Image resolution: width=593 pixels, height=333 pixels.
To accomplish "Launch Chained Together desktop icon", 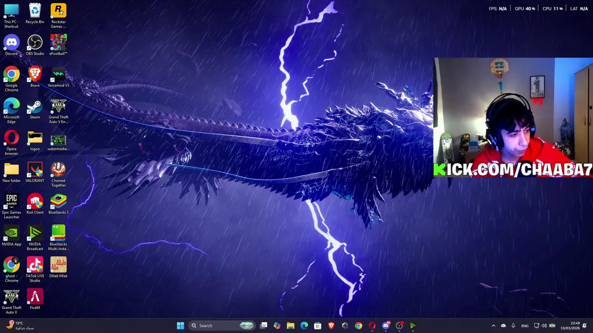I will click(58, 175).
